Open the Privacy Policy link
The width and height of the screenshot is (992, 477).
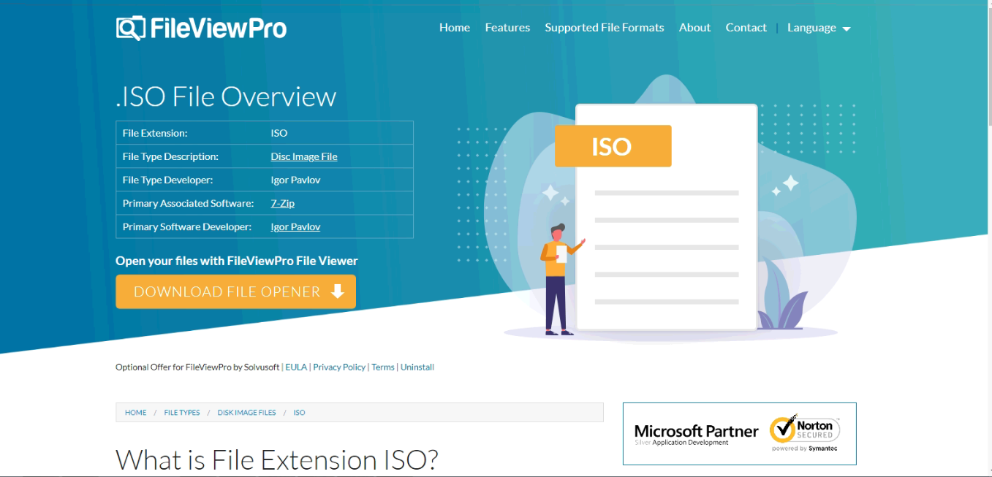click(x=339, y=367)
